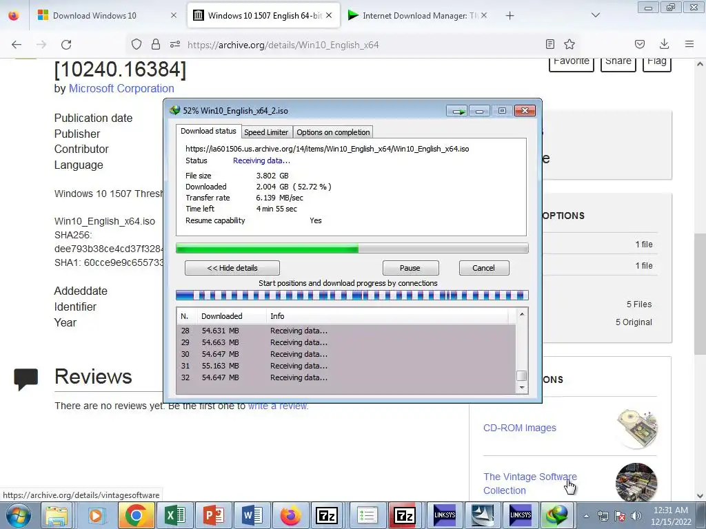
Task: Open the clock showing 12:31 AM
Action: click(671, 516)
